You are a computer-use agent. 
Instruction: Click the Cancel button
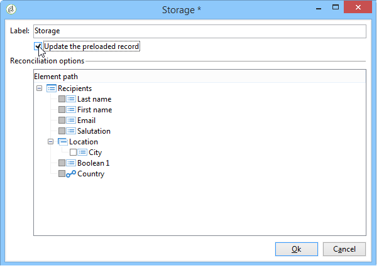(x=344, y=249)
